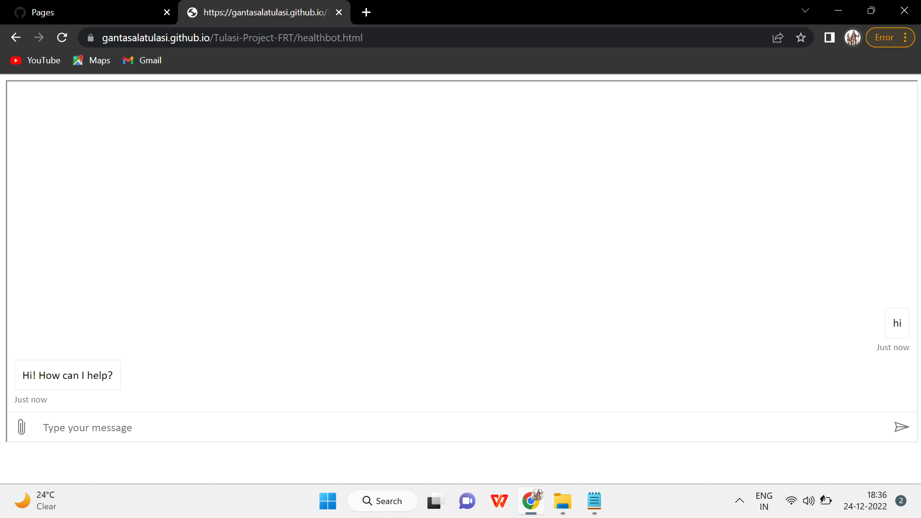The height and width of the screenshot is (518, 921).
Task: Open Chrome's three-dot menu
Action: click(x=905, y=37)
